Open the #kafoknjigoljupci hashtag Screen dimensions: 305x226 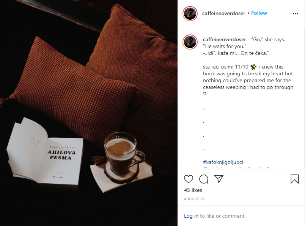(223, 162)
